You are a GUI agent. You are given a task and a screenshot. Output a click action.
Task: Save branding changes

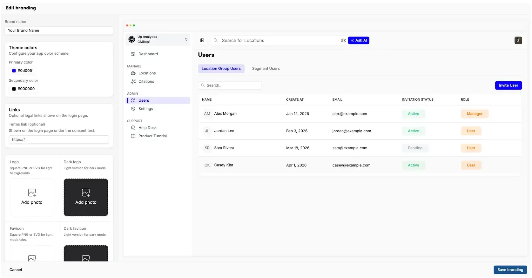[x=510, y=270]
